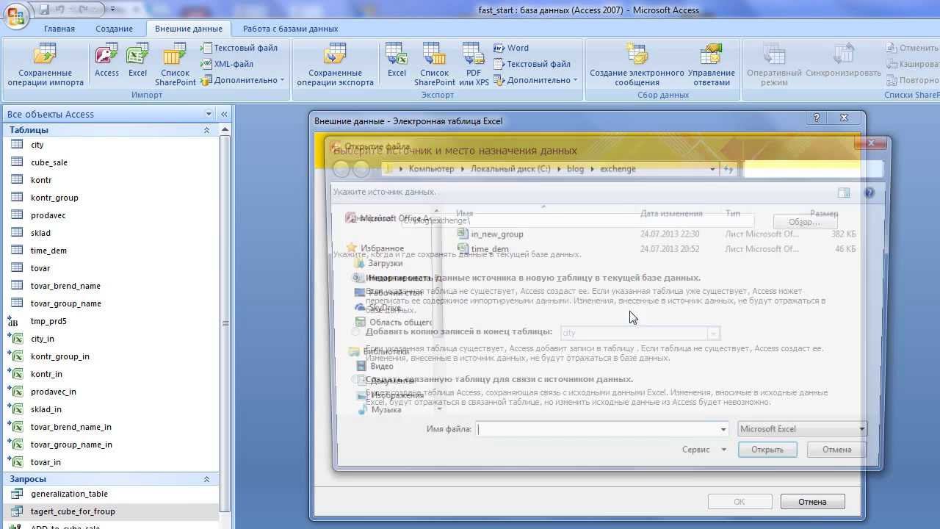The height and width of the screenshot is (529, 940).
Task: Open saved import operations (Сохраненные операции импорта)
Action: pyautogui.click(x=46, y=65)
